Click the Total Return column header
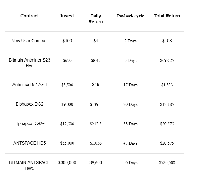Image resolution: width=197 pixels, height=182 pixels. (x=167, y=16)
